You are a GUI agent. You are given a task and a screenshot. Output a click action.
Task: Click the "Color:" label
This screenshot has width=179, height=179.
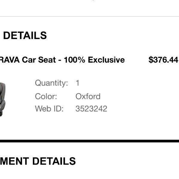tap(46, 96)
